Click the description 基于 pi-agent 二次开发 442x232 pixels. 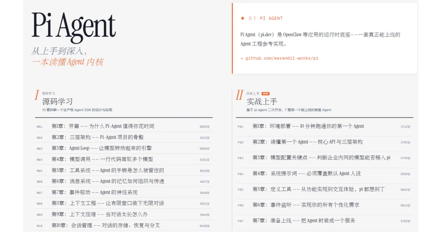coord(289,110)
